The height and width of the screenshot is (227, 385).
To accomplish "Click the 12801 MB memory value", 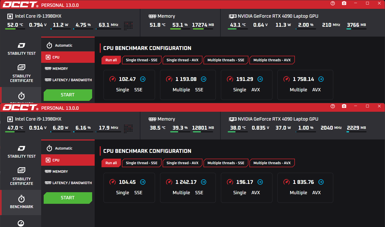I will [x=203, y=128].
